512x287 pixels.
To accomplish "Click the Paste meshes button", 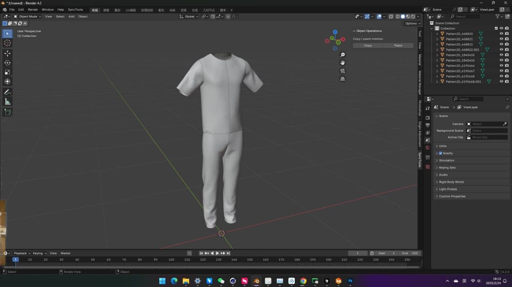I will pyautogui.click(x=398, y=46).
